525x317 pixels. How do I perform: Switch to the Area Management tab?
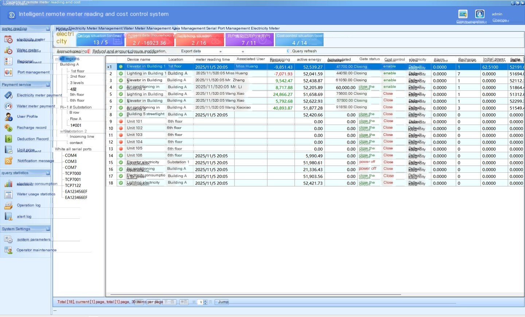[189, 28]
